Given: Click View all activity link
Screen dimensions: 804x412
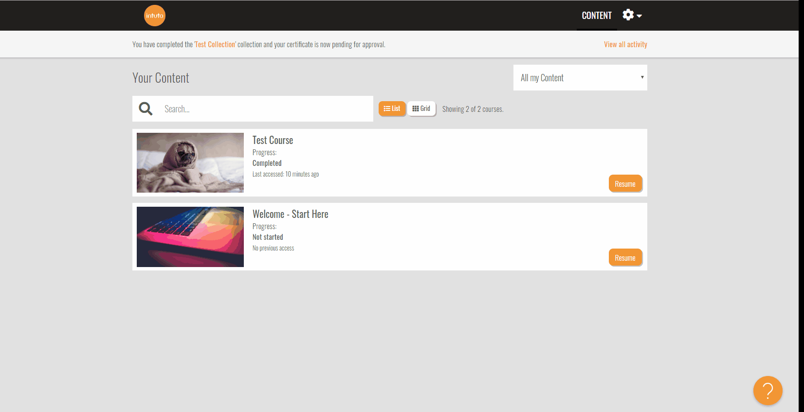Looking at the screenshot, I should tap(625, 44).
